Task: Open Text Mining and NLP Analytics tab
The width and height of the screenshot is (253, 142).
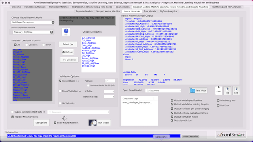Action: 227,7
